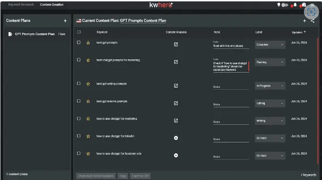The width and height of the screenshot is (322, 180).
Task: Add a new content plan in Content Plans panel
Action: coord(65,21)
